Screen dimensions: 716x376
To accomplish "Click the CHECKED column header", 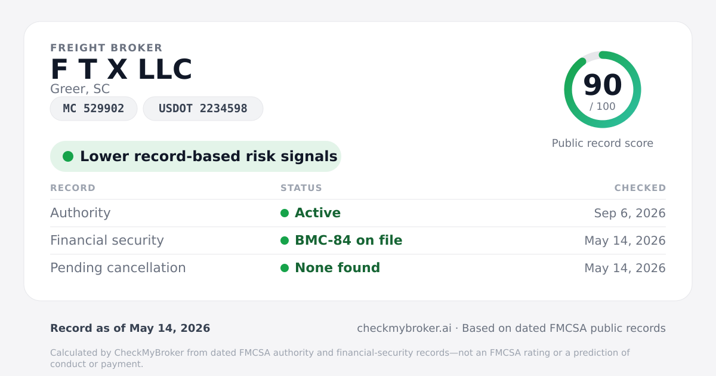I will tap(640, 188).
